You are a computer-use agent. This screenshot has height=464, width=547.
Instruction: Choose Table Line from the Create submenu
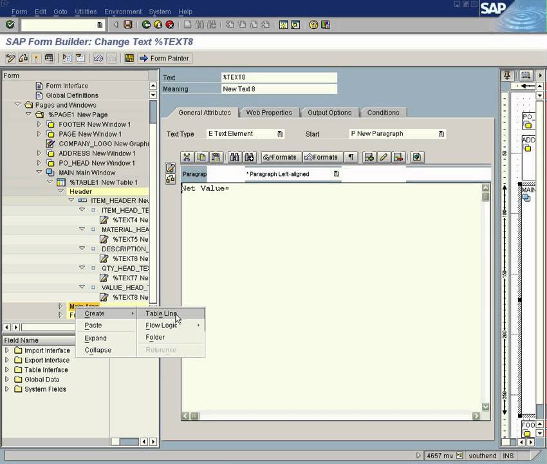(x=171, y=313)
